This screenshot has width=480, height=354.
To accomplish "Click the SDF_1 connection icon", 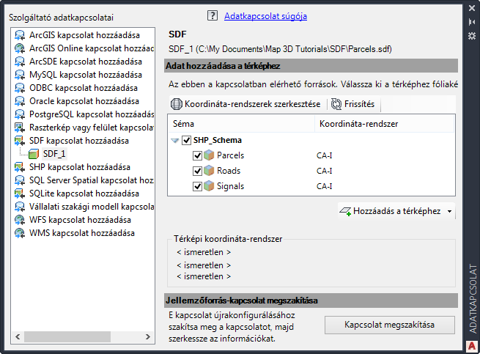I will (35, 153).
